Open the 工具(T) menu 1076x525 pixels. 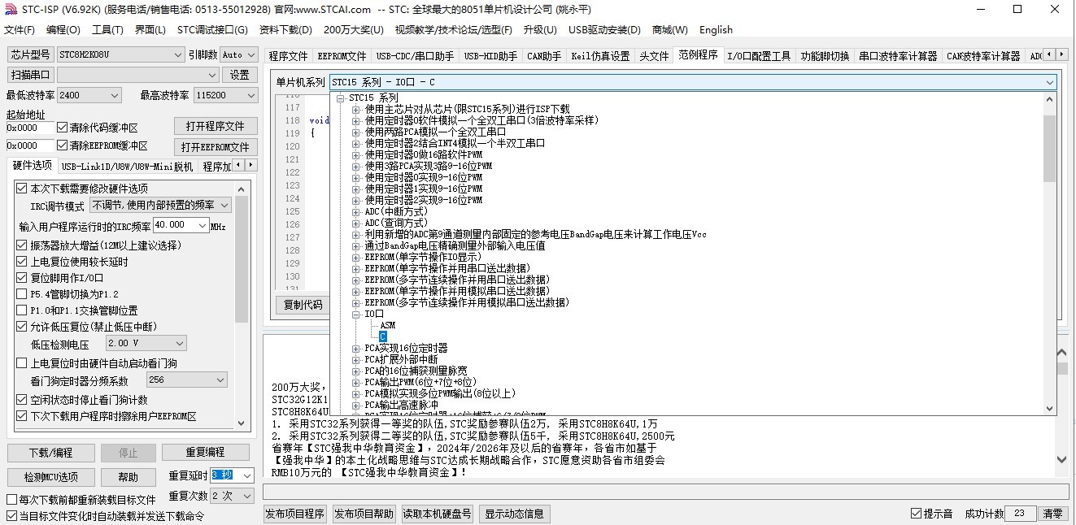click(107, 30)
